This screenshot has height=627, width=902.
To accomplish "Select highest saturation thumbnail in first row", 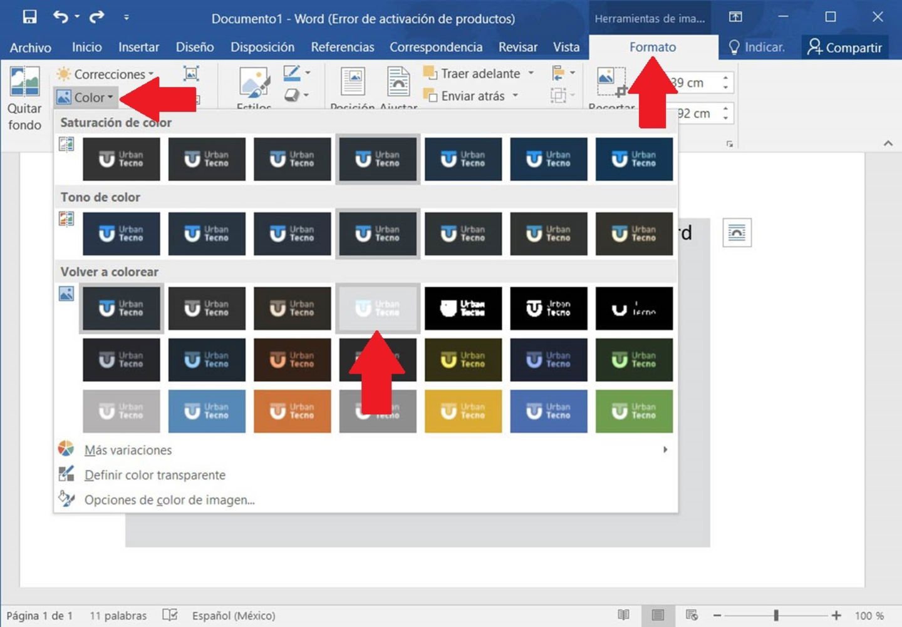I will point(634,159).
